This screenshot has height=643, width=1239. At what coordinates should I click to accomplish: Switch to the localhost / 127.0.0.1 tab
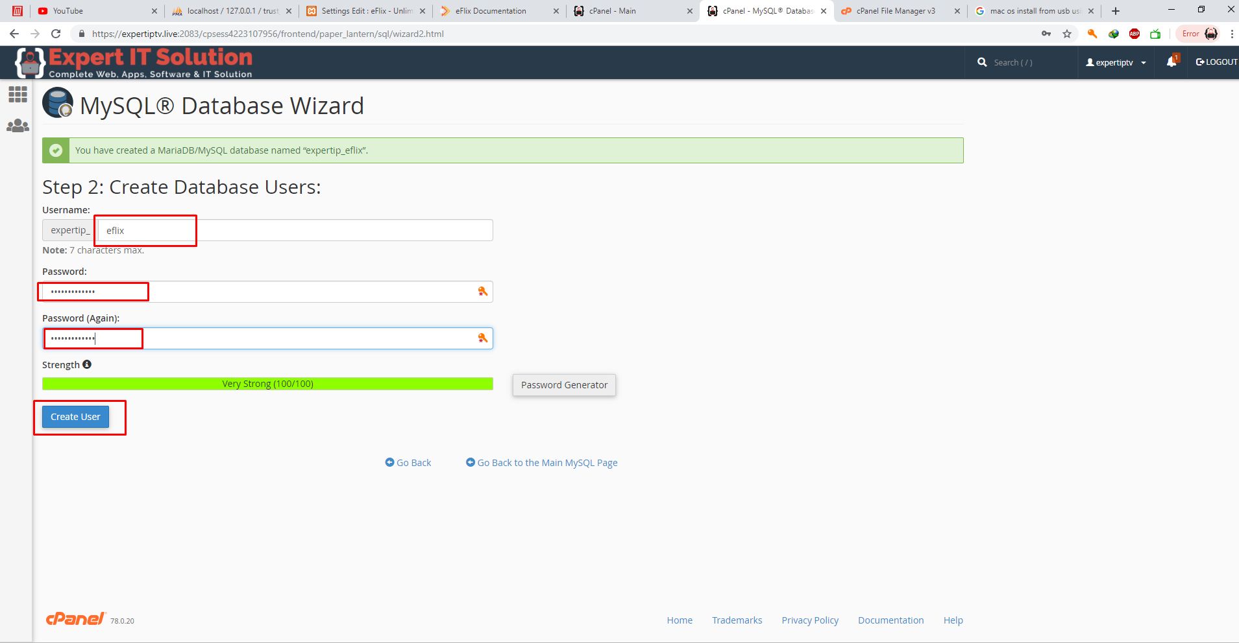click(232, 11)
